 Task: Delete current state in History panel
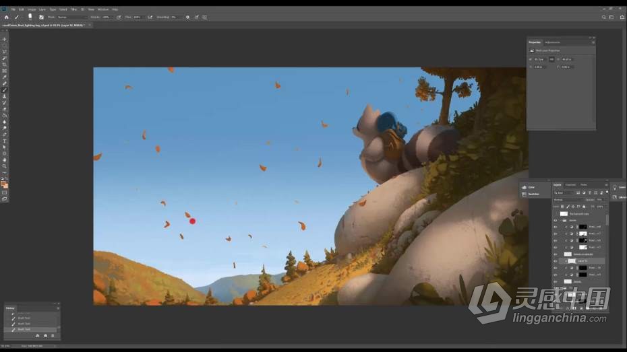pos(53,336)
